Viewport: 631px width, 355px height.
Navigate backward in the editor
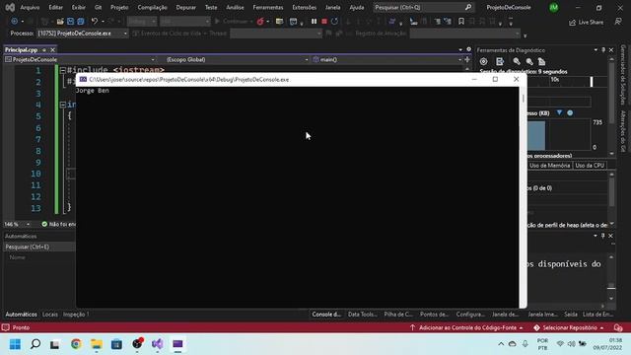pyautogui.click(x=15, y=21)
